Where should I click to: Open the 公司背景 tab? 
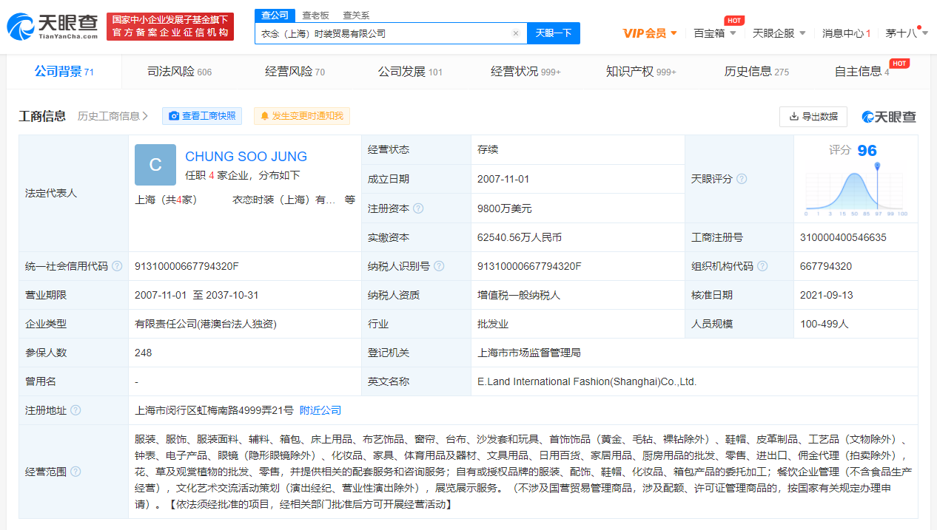[64, 72]
